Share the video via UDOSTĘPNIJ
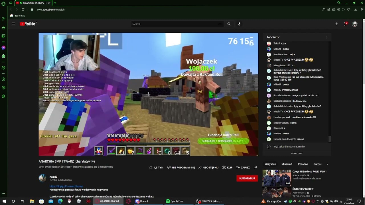The width and height of the screenshot is (365, 205). pos(208,167)
